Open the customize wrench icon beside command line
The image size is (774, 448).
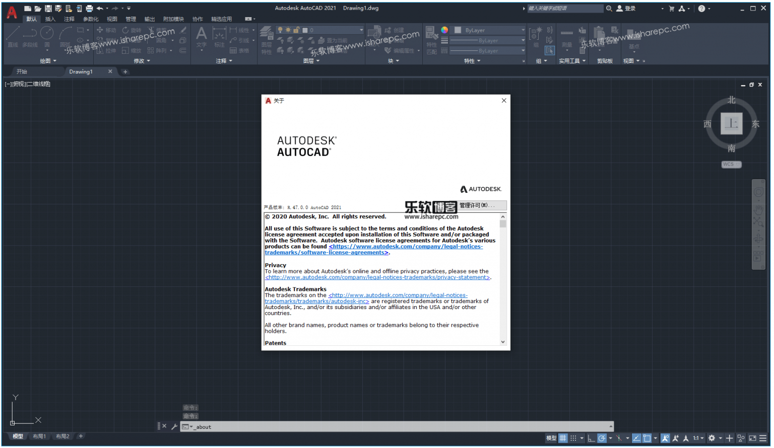click(x=174, y=427)
